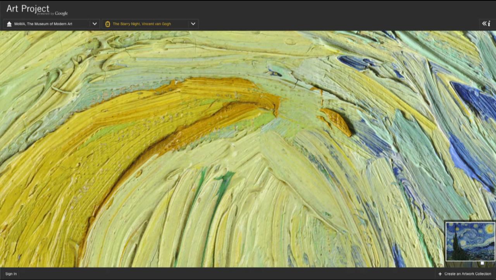Click the Sign in link
Screen dimensions: 496x280
coord(11,274)
